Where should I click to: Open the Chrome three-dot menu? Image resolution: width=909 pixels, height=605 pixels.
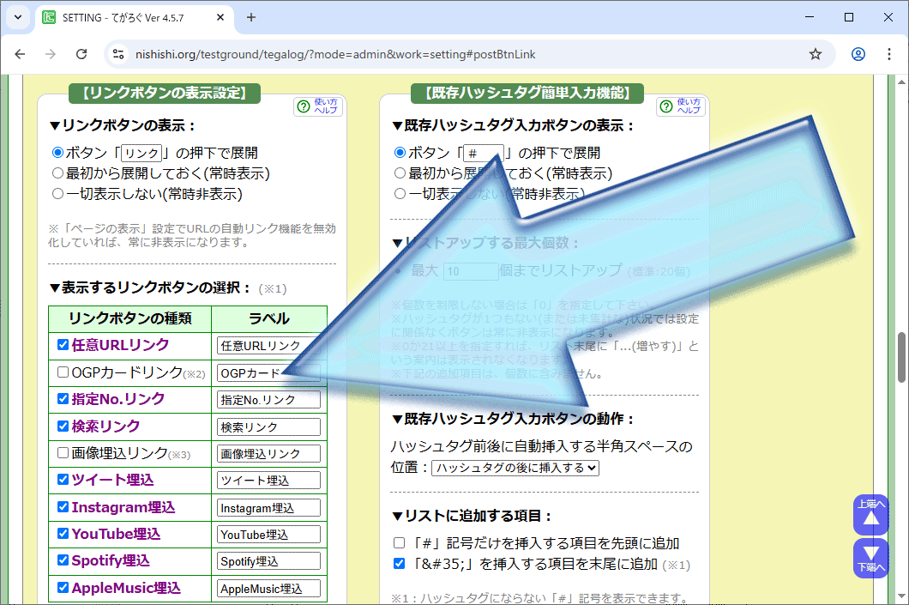click(888, 54)
